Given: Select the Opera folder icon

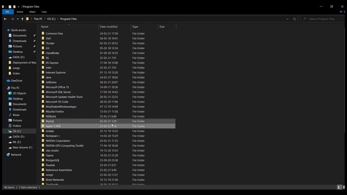Looking at the screenshot, I should pyautogui.click(x=43, y=155).
